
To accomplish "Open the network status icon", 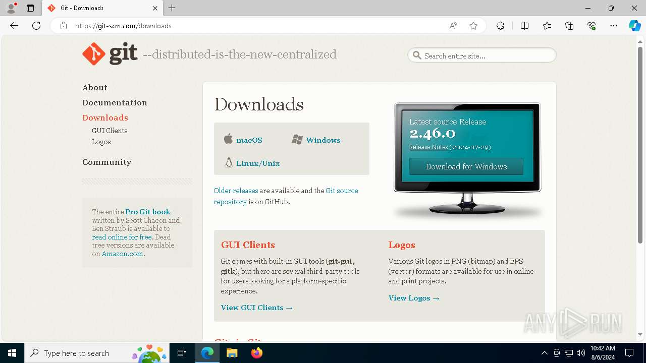I will click(x=569, y=353).
